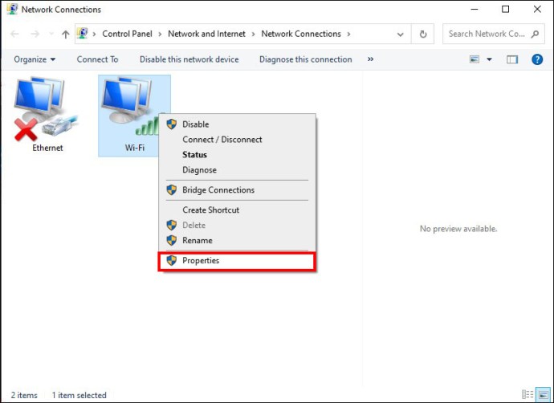Select the Wi-Fi adapter icon
The image size is (554, 403).
point(129,106)
